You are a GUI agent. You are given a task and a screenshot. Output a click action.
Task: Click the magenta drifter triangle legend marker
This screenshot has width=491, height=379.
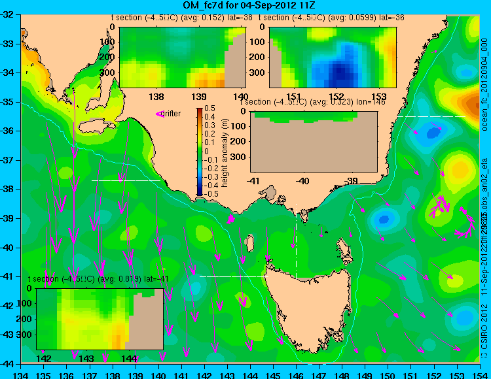point(160,114)
